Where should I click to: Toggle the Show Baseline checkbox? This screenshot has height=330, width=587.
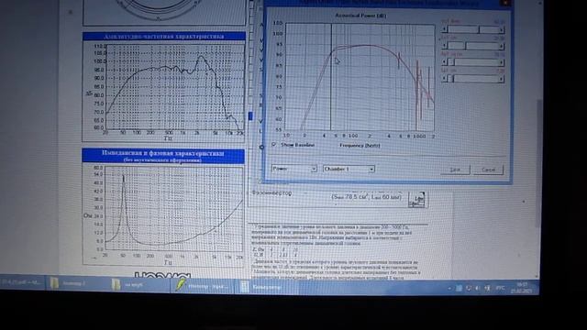[274, 145]
